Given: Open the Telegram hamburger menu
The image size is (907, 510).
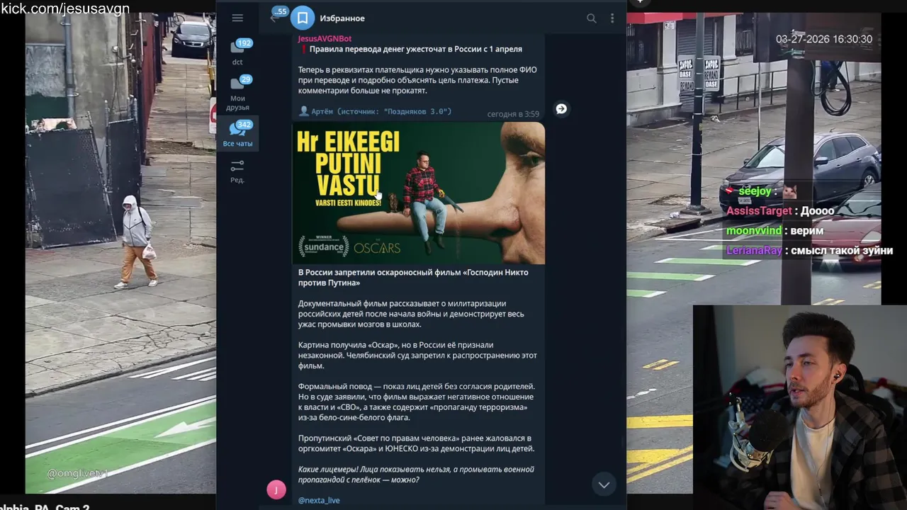Looking at the screenshot, I should [237, 18].
